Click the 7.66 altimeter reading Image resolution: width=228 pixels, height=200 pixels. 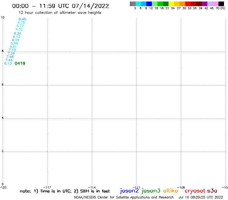click(10, 57)
